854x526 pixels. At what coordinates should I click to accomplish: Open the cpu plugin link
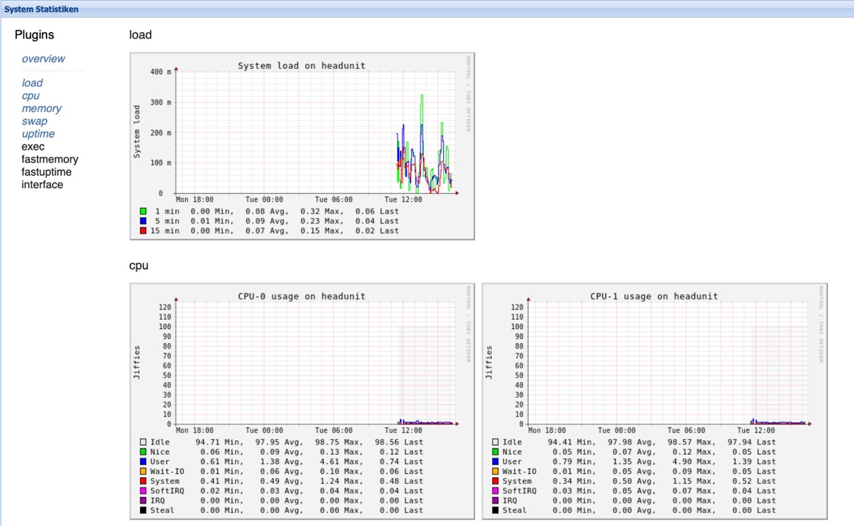pyautogui.click(x=30, y=96)
